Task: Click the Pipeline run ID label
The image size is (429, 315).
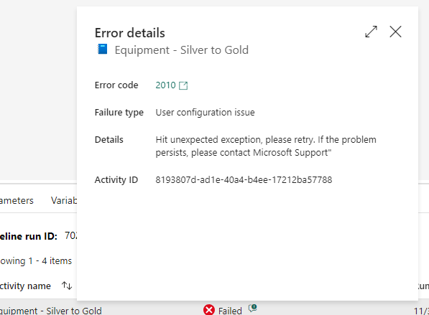Action: tap(29, 236)
